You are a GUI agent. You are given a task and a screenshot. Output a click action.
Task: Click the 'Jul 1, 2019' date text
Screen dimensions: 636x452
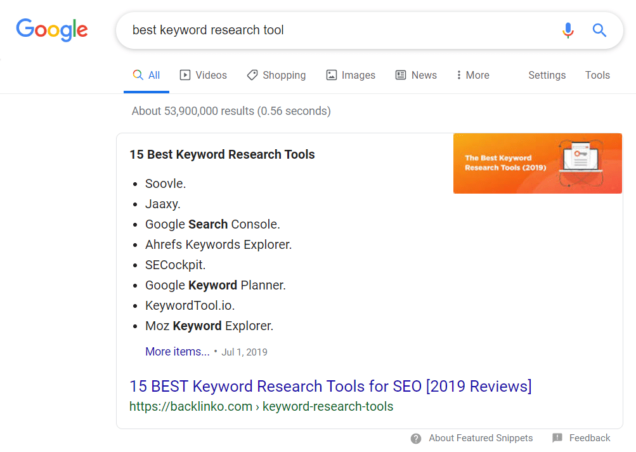(x=244, y=352)
